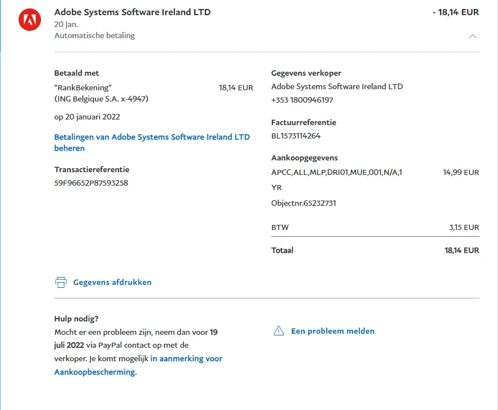Image resolution: width=498 pixels, height=410 pixels.
Task: Click the Totaal label
Action: click(x=282, y=250)
